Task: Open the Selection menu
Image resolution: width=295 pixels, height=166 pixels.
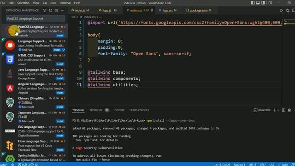Action: (x=23, y=3)
